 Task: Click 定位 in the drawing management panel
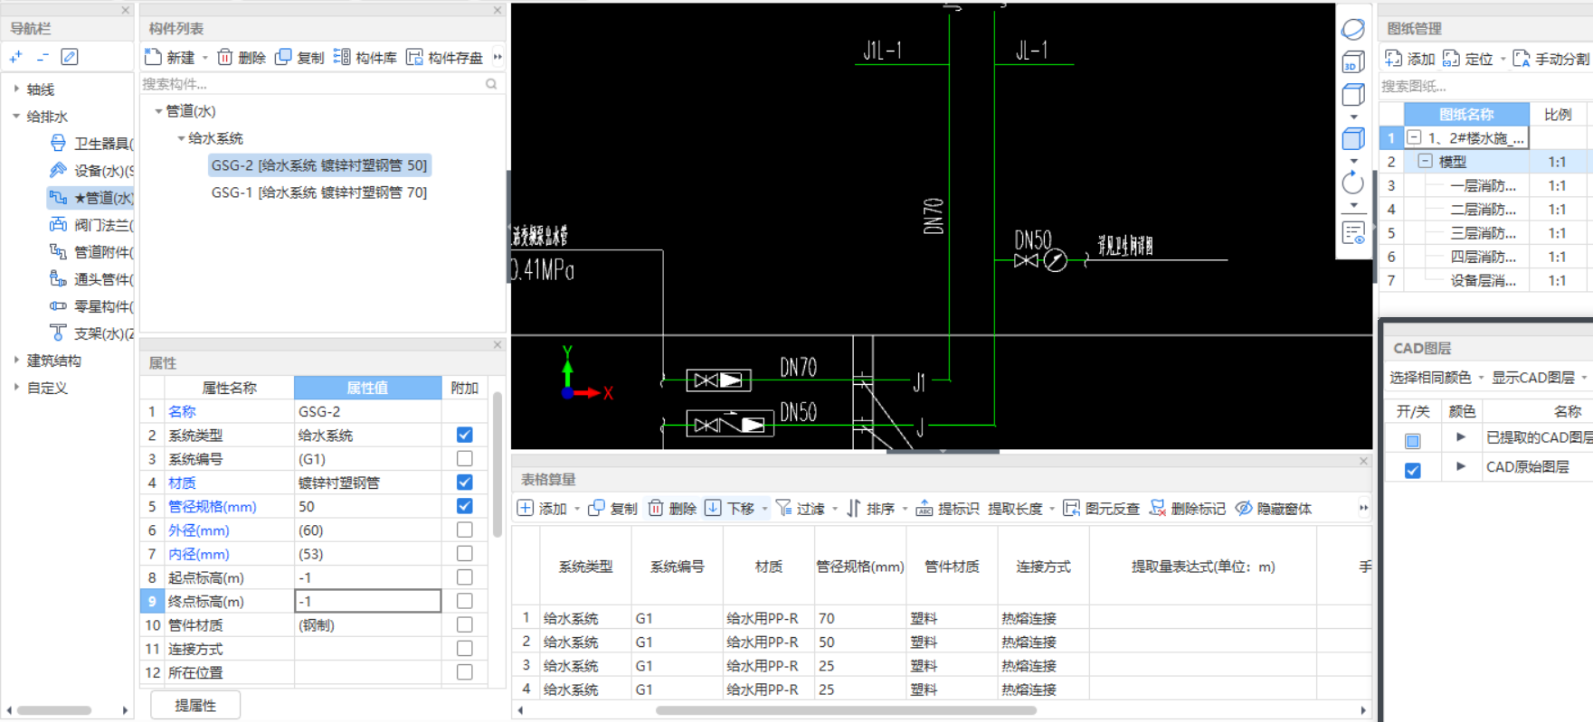click(1468, 59)
